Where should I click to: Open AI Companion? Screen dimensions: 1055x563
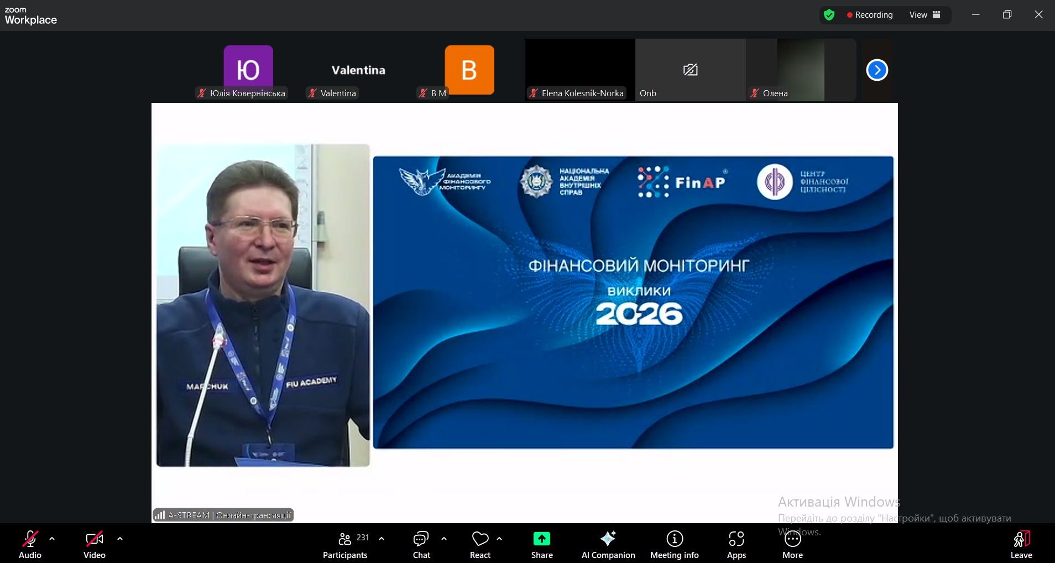pos(608,545)
